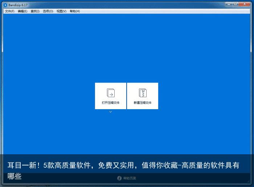Open the 帮助(H) menu
This screenshot has height=187, width=254.
[75, 11]
